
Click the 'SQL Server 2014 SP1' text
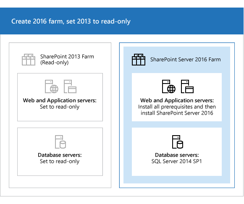[x=177, y=162]
